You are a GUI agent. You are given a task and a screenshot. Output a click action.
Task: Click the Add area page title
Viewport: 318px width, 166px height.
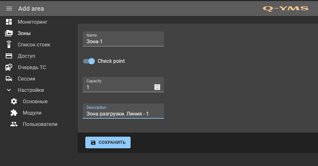click(x=31, y=9)
